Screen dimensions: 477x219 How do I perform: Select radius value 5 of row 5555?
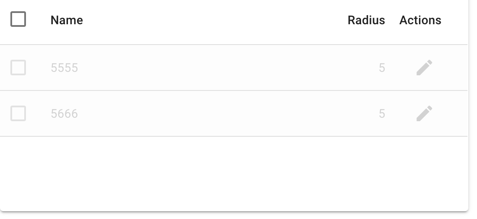382,68
